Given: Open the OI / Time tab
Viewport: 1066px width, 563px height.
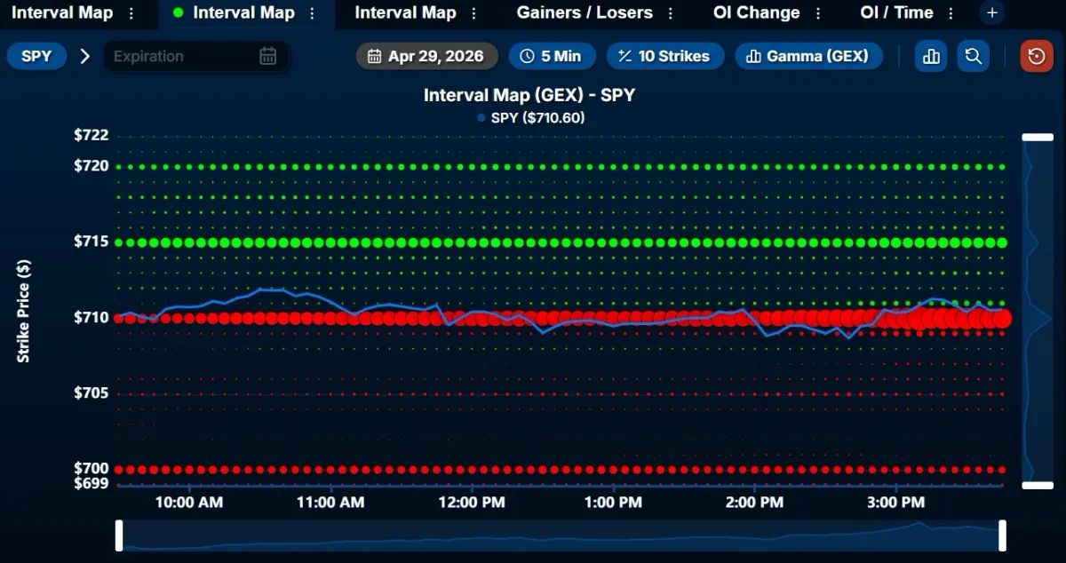Looking at the screenshot, I should pyautogui.click(x=896, y=13).
